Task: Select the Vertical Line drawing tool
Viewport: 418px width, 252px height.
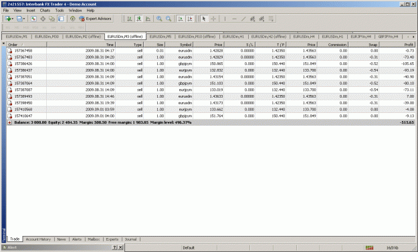Action: click(x=225, y=19)
